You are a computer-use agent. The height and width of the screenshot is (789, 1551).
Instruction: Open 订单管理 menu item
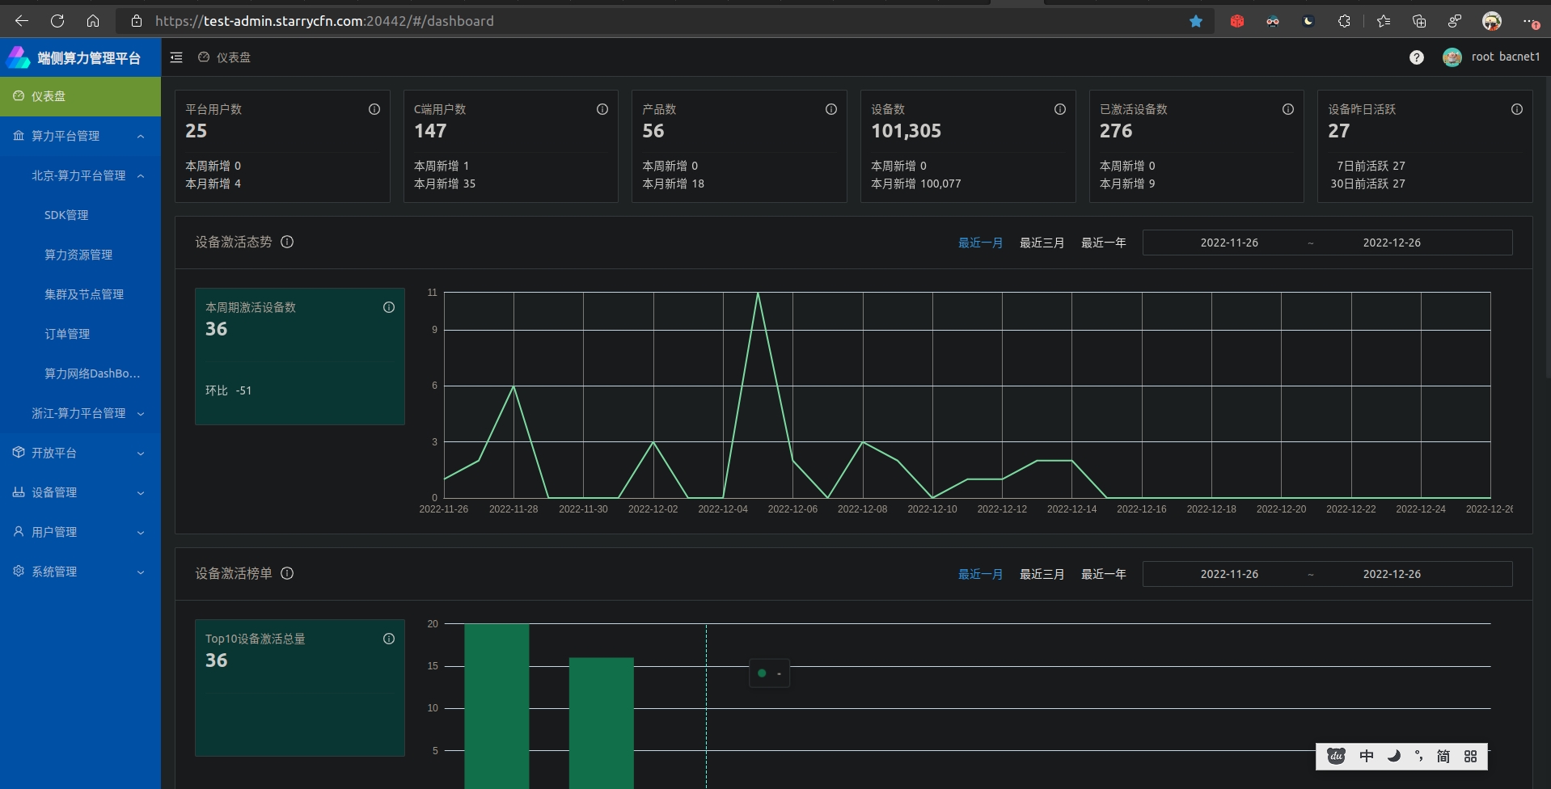coord(80,334)
